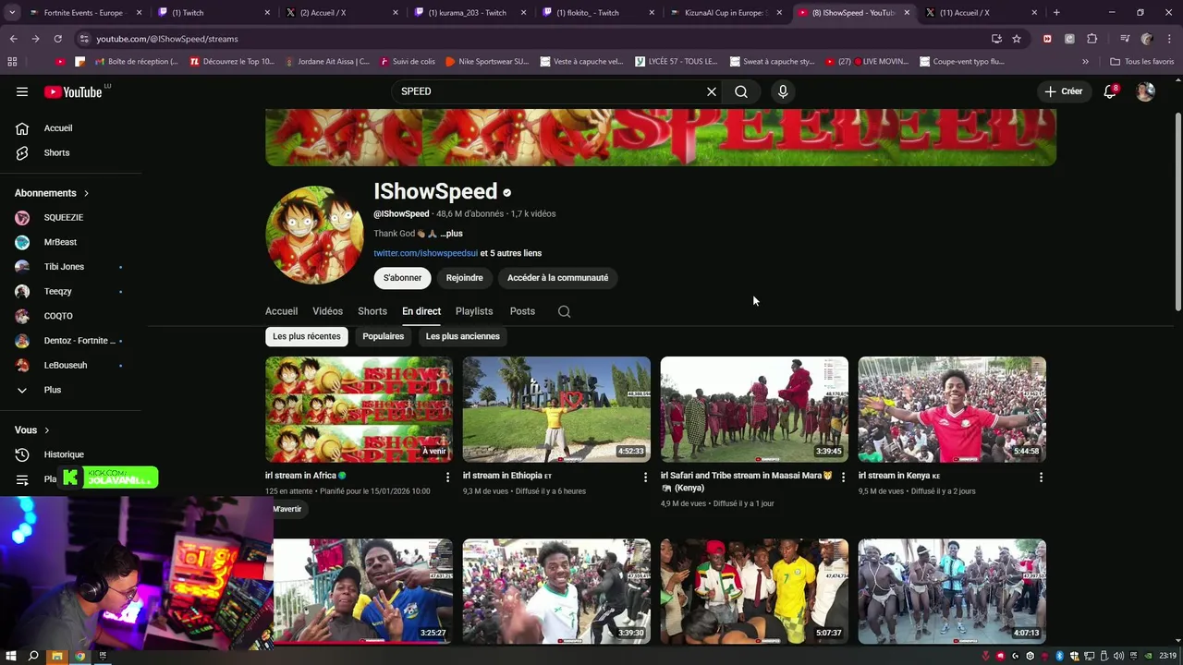
Task: Expand the channel description with ...plus
Action: [x=451, y=234]
